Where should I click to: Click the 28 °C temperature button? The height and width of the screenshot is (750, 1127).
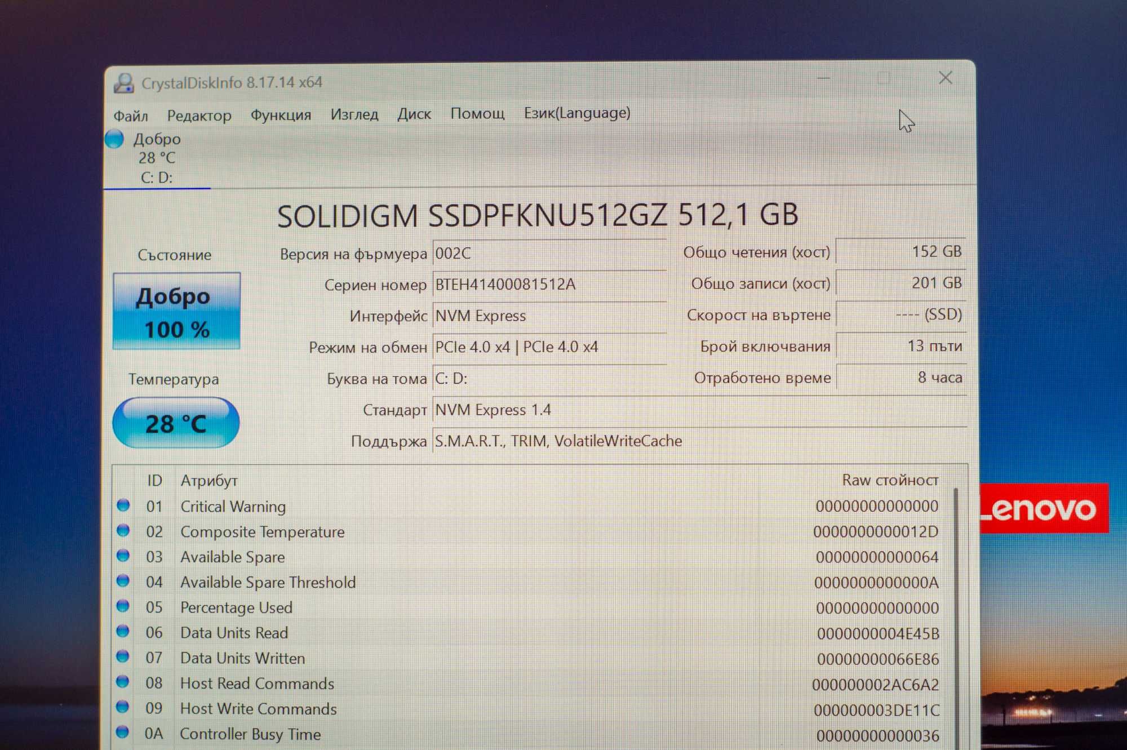[x=176, y=423]
